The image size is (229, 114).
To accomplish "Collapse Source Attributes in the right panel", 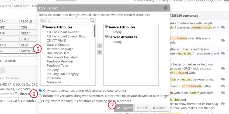I will pyautogui.click(x=106, y=27).
